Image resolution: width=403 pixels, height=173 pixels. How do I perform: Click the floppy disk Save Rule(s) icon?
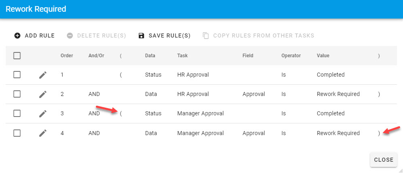pyautogui.click(x=141, y=35)
